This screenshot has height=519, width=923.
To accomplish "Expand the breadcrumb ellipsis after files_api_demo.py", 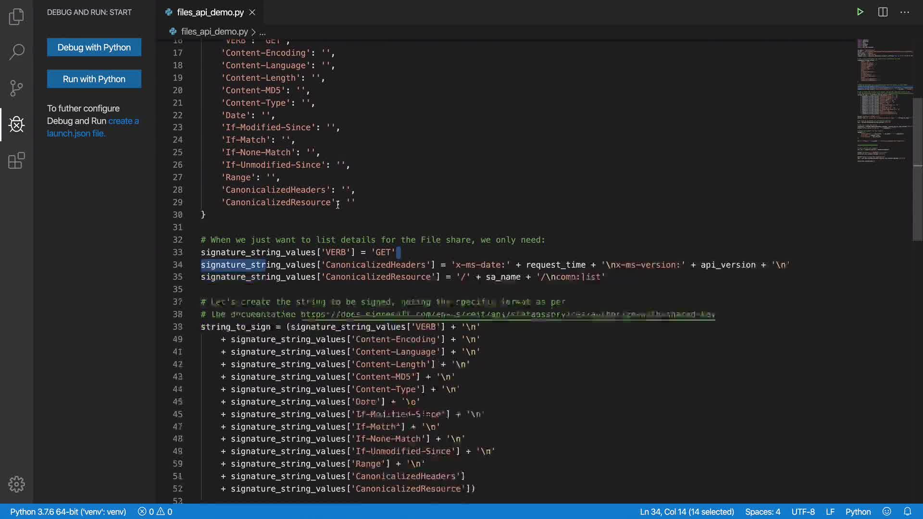I will tap(262, 32).
